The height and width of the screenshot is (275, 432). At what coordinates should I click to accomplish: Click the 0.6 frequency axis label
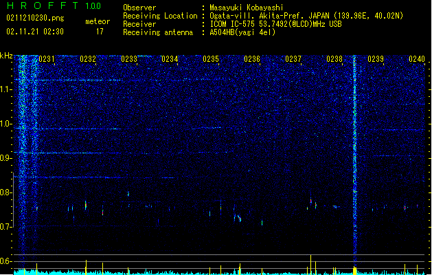pos(6,261)
